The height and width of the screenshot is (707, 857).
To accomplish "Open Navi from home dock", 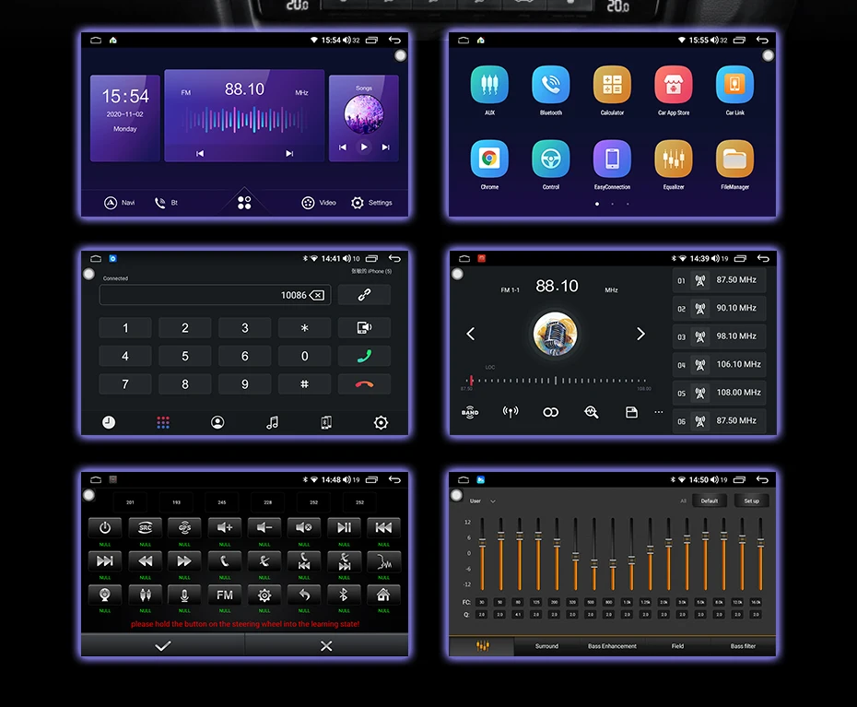I will click(119, 203).
